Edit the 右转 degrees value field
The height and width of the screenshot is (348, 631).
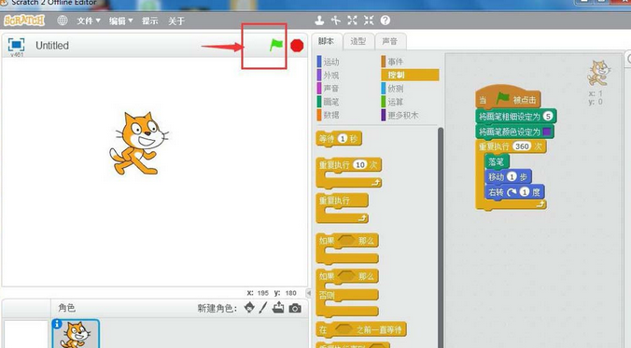[524, 192]
